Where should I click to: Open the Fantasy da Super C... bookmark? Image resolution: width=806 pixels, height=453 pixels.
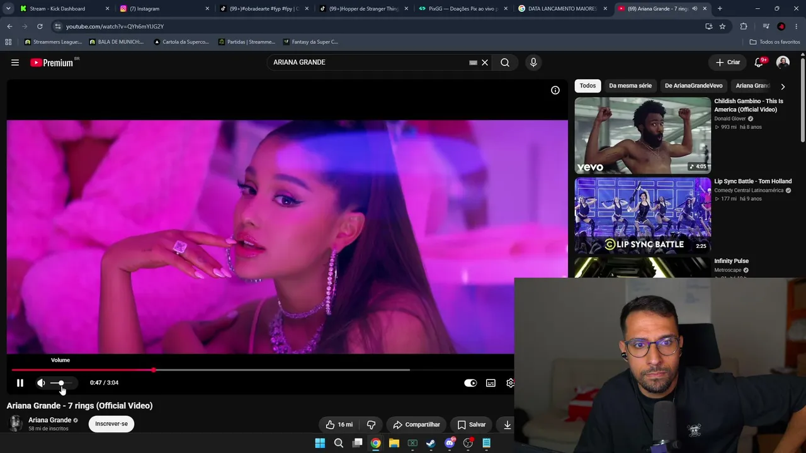310,42
